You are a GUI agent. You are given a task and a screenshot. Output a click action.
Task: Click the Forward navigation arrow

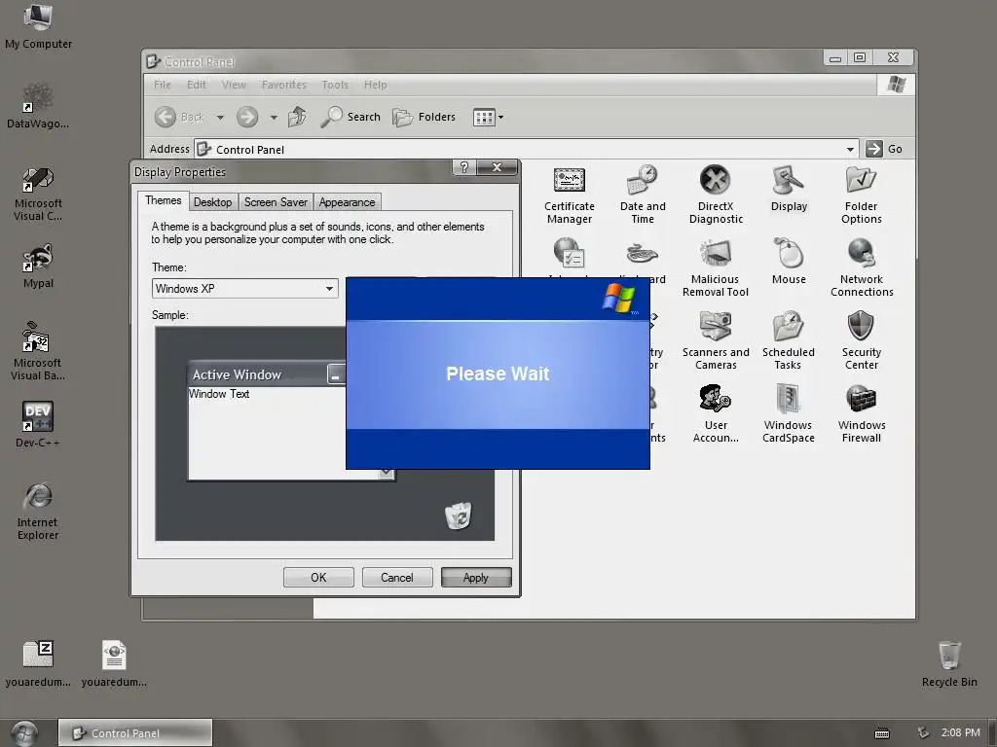[247, 117]
